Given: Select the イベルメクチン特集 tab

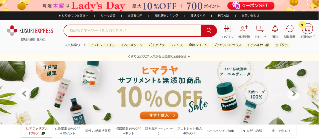Looking at the screenshot, I should 220,131.
